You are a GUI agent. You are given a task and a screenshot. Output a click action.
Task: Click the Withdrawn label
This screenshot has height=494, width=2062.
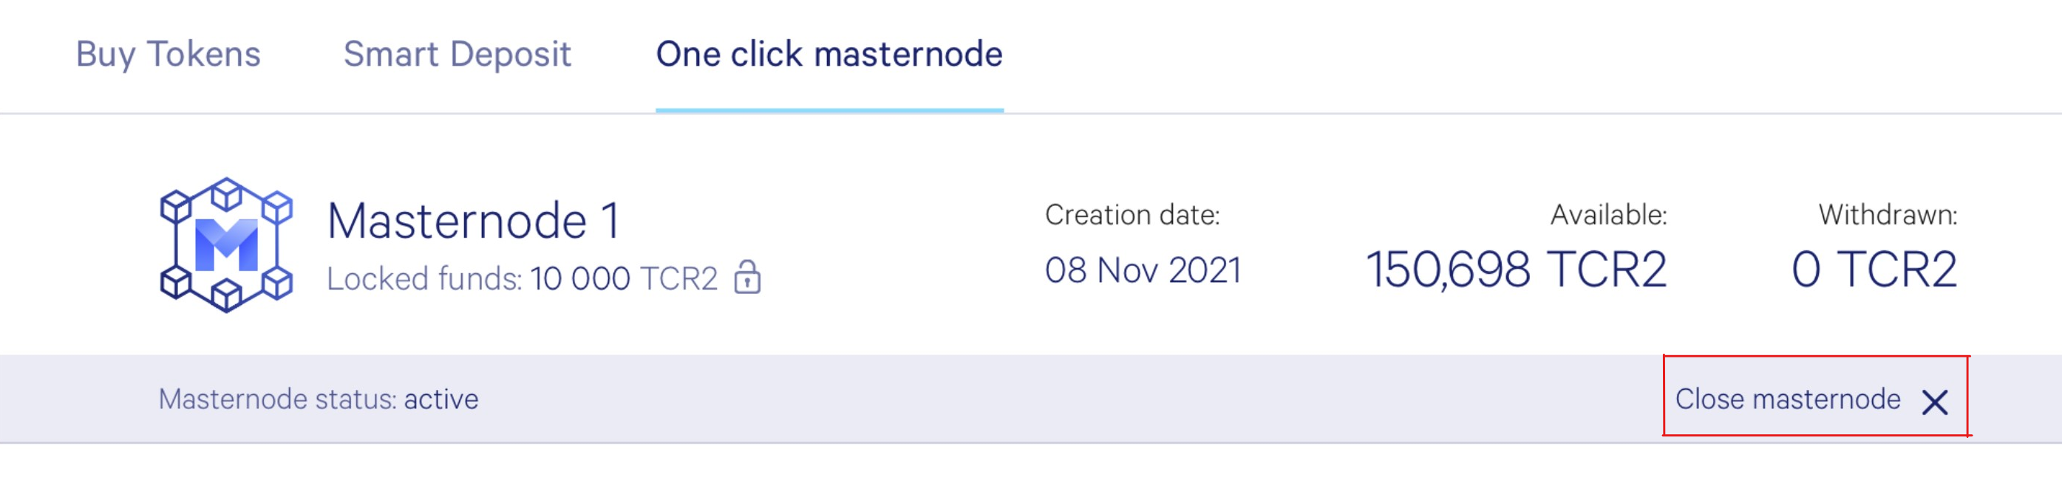coord(1888,215)
